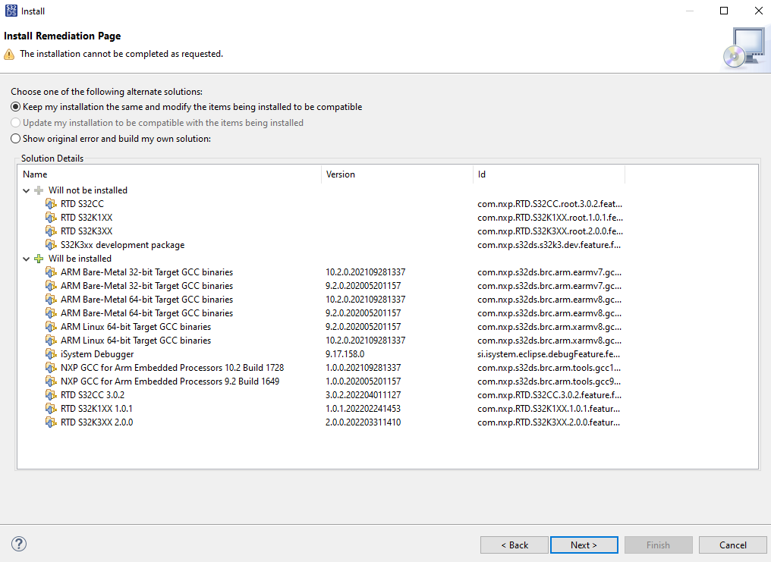
Task: Click the icon beside S32K3xx development package
Action: pyautogui.click(x=50, y=244)
